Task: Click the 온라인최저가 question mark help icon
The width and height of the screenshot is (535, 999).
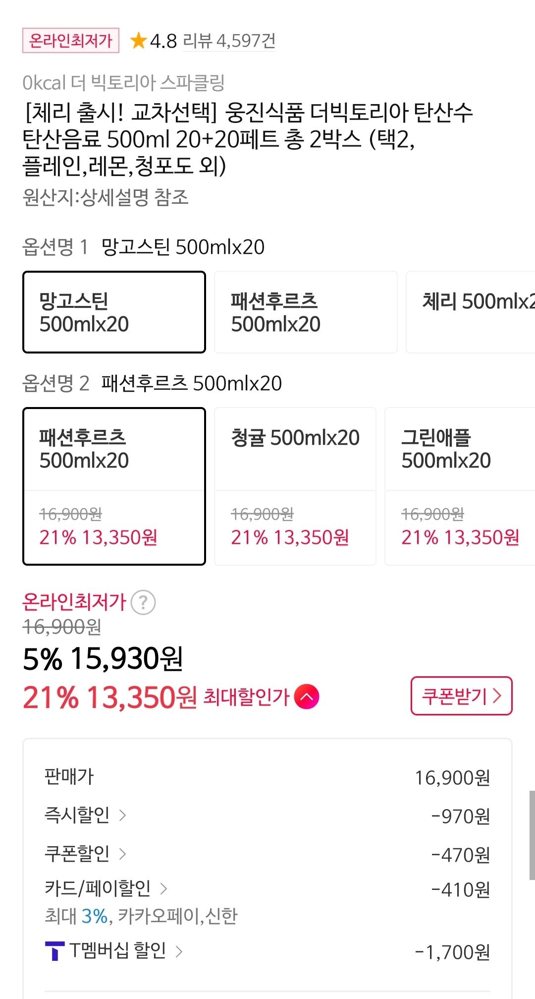Action: pos(143,602)
